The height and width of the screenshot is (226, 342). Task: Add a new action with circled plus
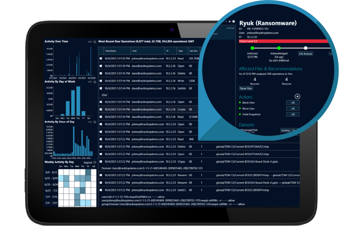[297, 96]
